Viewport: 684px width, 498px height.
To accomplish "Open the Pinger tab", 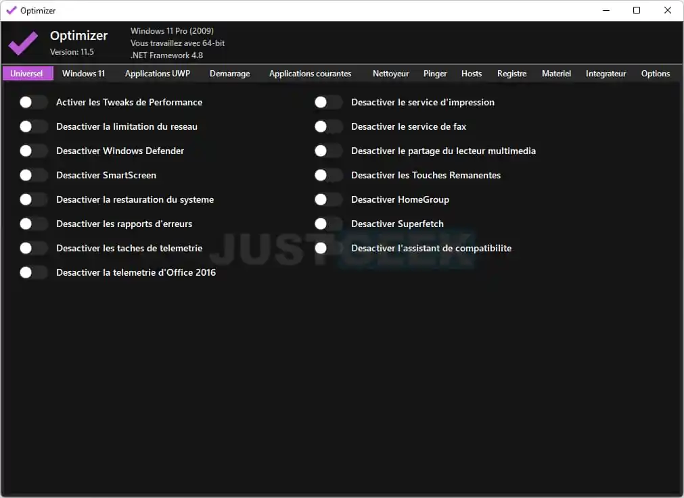I will pos(435,73).
